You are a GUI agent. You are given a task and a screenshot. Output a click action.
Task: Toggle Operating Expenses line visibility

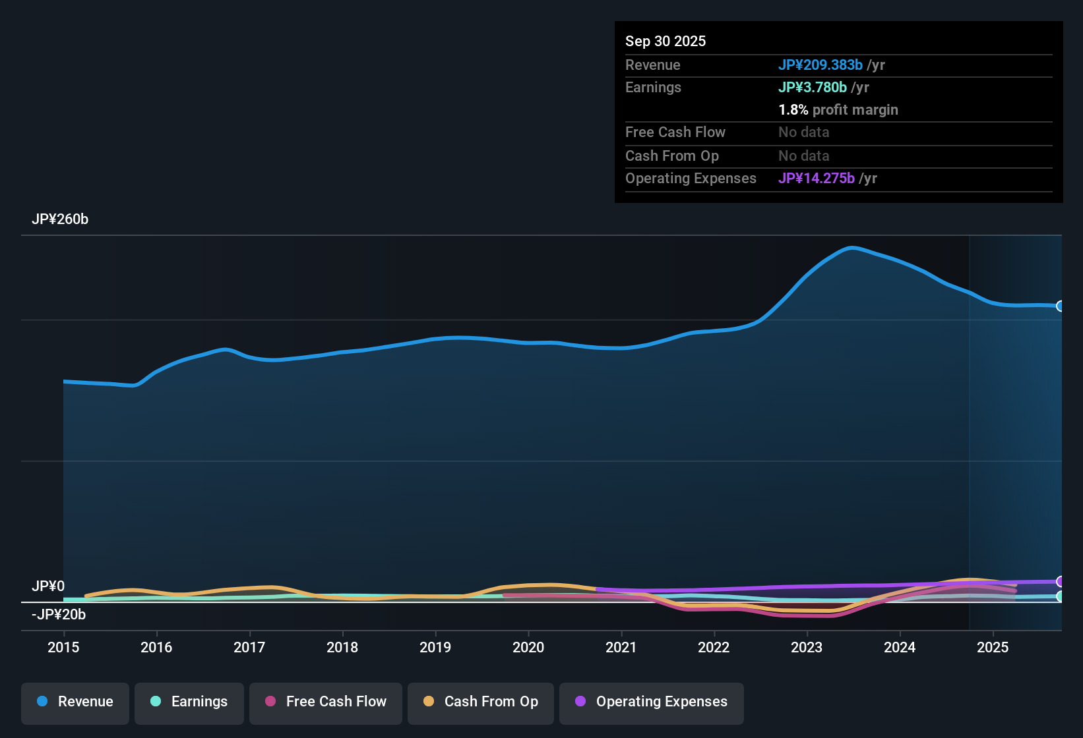(x=651, y=702)
